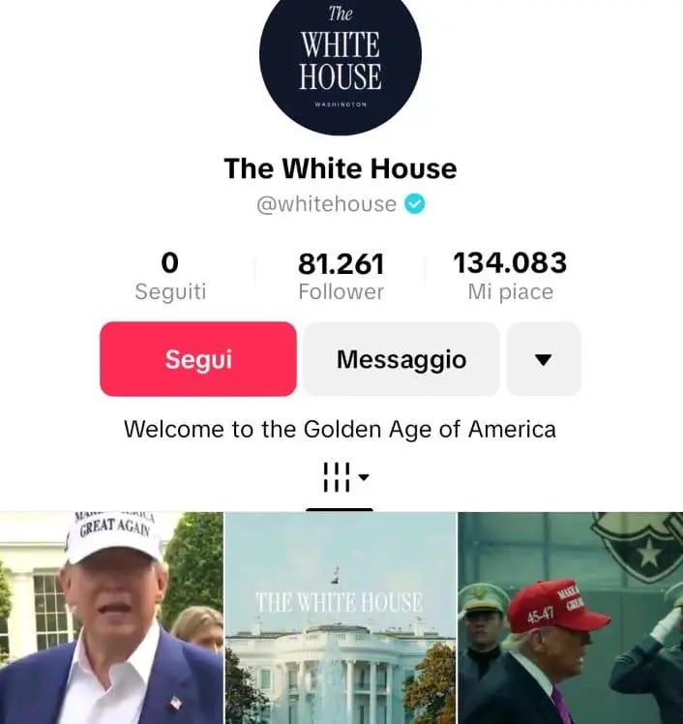
Task: Tap the Seguiti label text
Action: point(170,291)
